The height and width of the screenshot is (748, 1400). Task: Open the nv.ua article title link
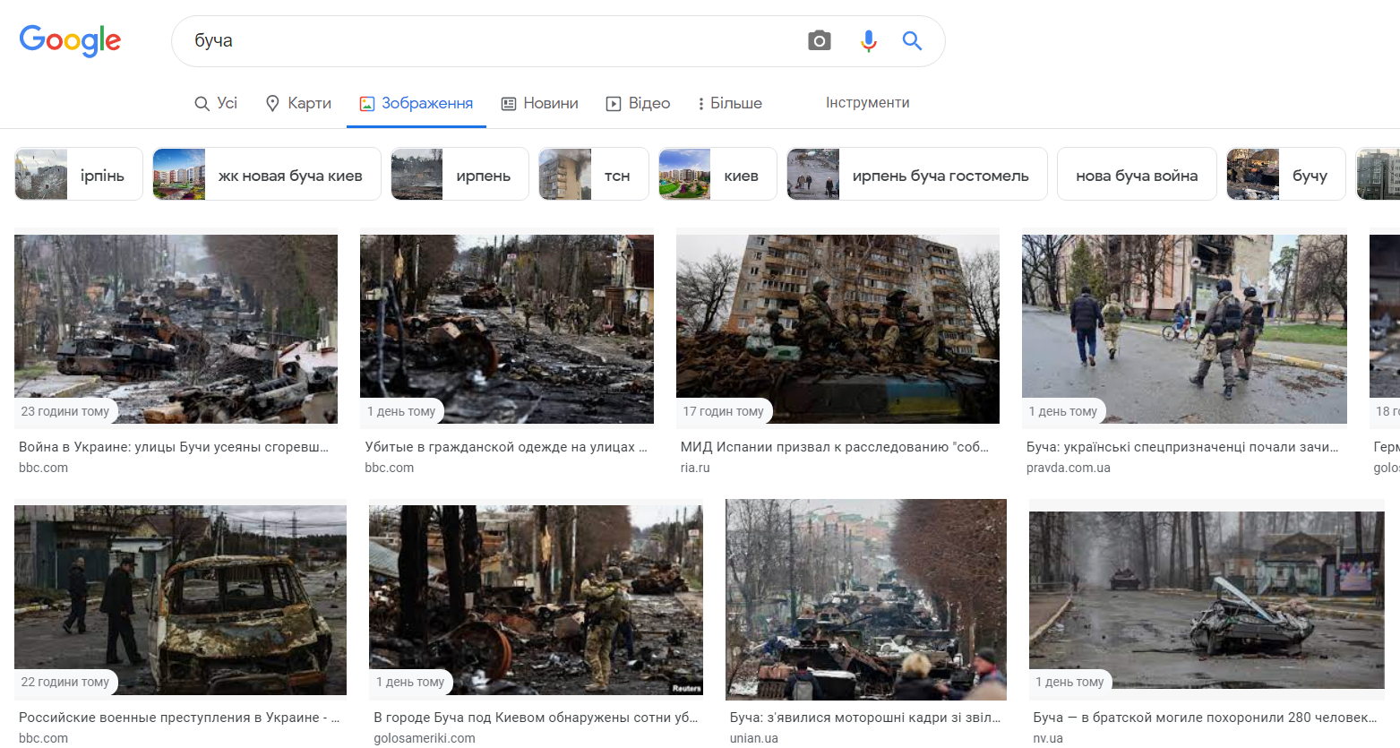[x=1205, y=718]
